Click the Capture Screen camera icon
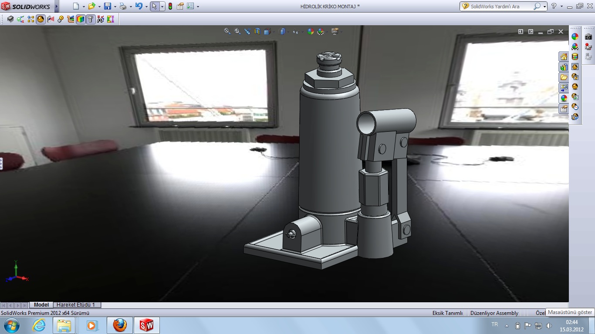 [x=588, y=37]
